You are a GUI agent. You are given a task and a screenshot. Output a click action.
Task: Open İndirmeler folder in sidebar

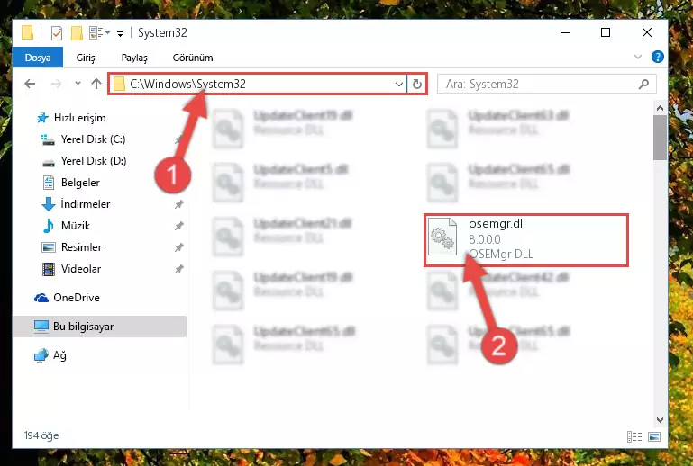[x=86, y=204]
